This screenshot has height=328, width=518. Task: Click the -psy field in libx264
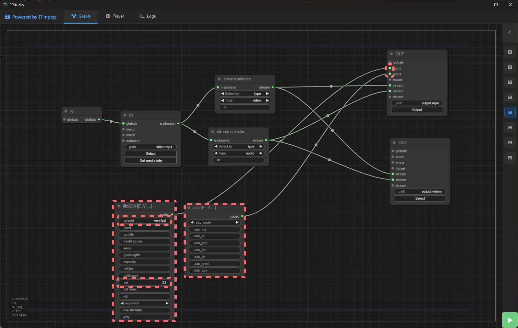(x=145, y=317)
